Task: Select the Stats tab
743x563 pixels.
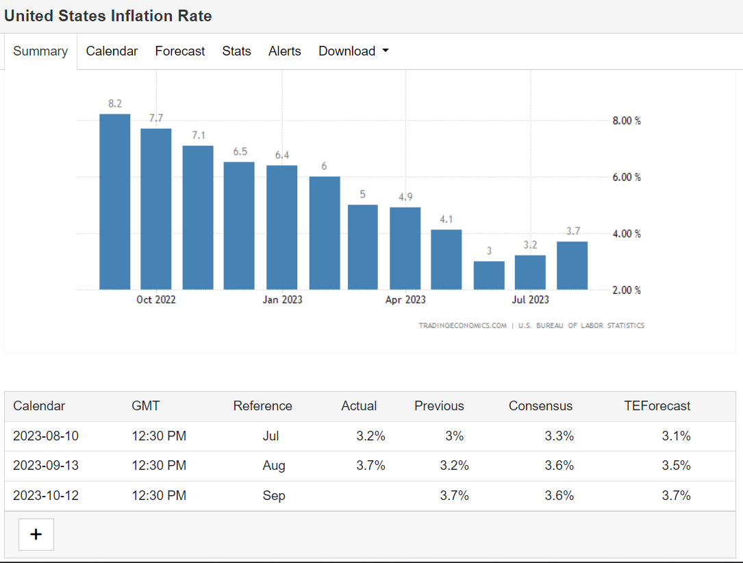Action: [x=236, y=51]
